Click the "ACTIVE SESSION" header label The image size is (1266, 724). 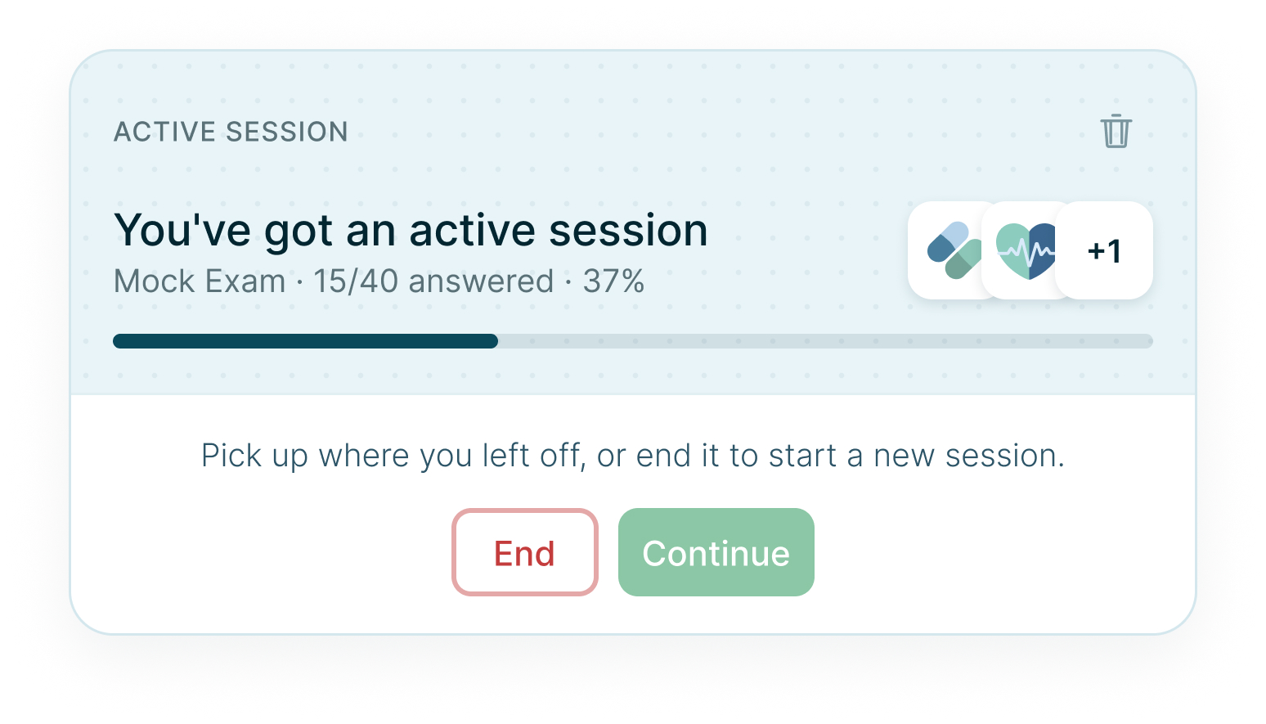click(231, 132)
